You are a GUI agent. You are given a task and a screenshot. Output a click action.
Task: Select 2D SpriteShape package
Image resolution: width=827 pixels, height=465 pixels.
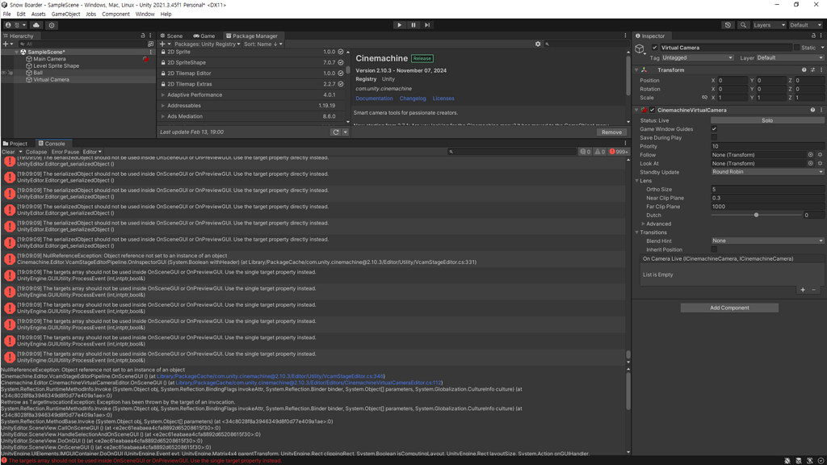[x=253, y=63]
